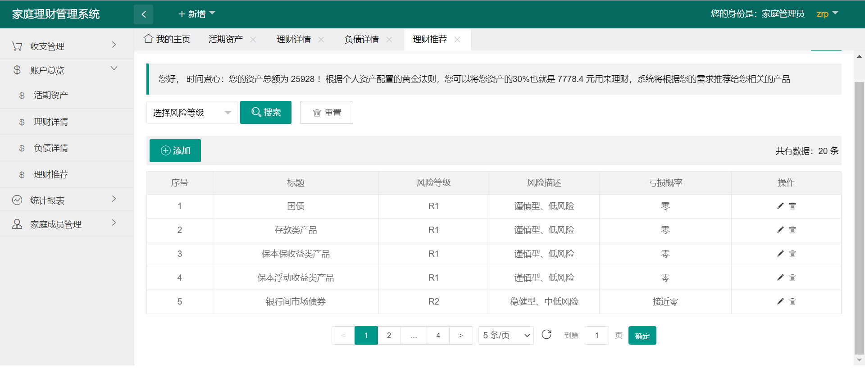
Task: Open the 选择风险等级 dropdown
Action: pyautogui.click(x=191, y=113)
